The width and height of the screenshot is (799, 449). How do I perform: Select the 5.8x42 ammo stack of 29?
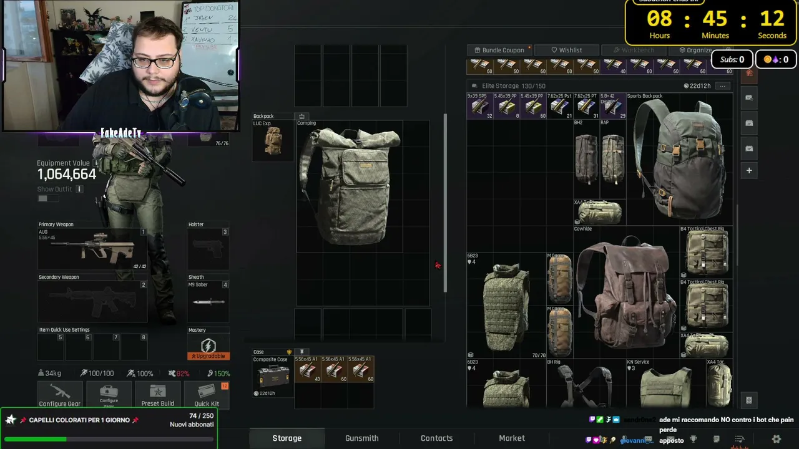coord(613,106)
